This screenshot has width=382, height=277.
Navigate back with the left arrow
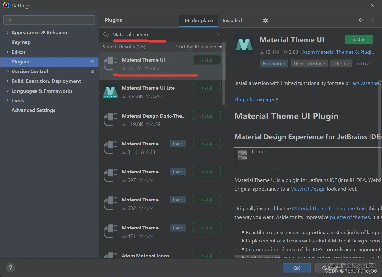click(361, 20)
